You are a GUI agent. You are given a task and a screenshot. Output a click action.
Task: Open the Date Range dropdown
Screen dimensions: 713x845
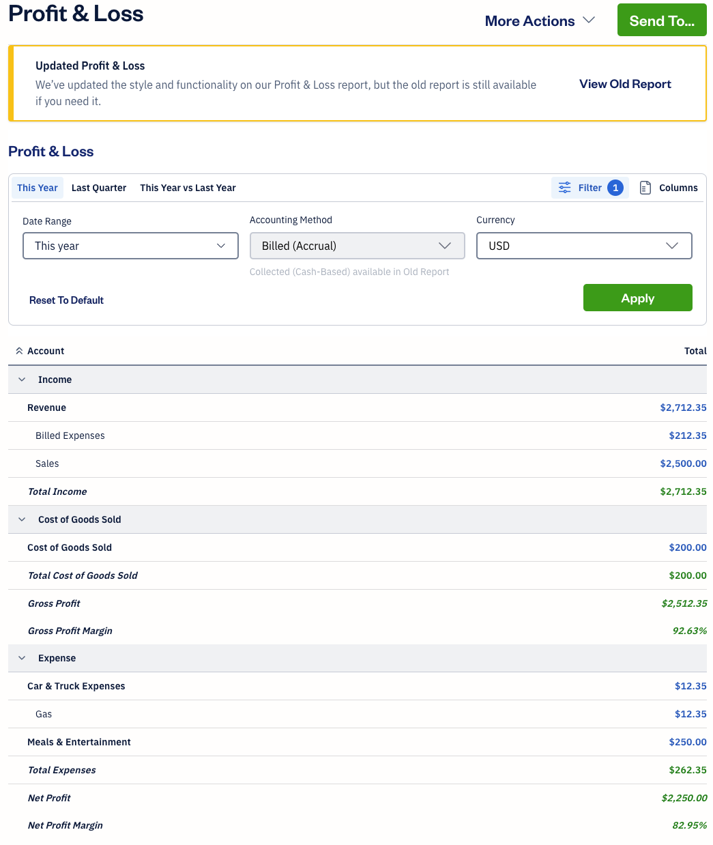[130, 246]
